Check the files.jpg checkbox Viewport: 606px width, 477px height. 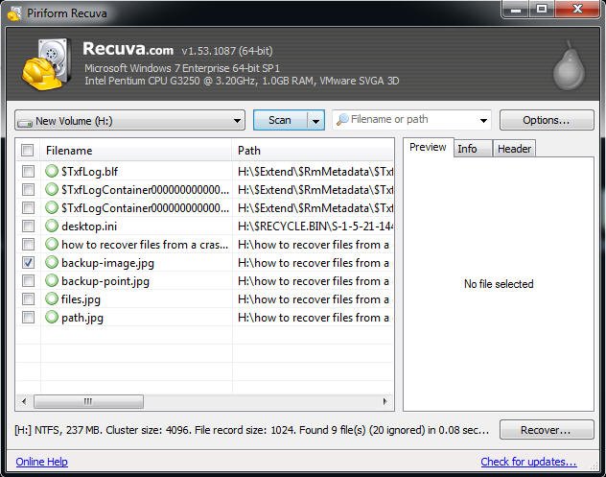(28, 298)
